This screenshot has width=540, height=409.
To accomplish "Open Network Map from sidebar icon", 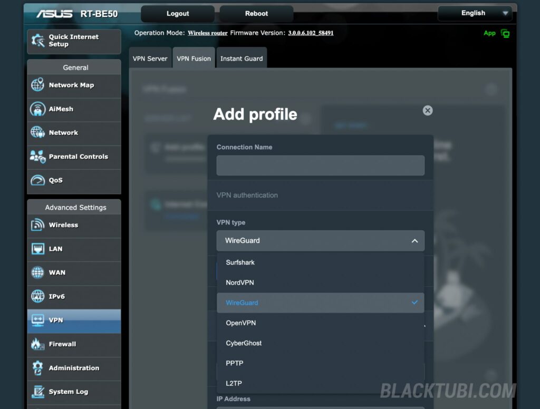I will (x=38, y=85).
